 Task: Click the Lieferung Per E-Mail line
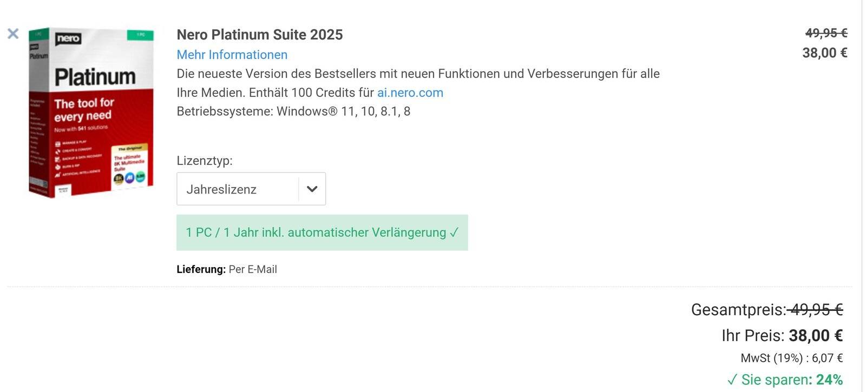click(227, 269)
